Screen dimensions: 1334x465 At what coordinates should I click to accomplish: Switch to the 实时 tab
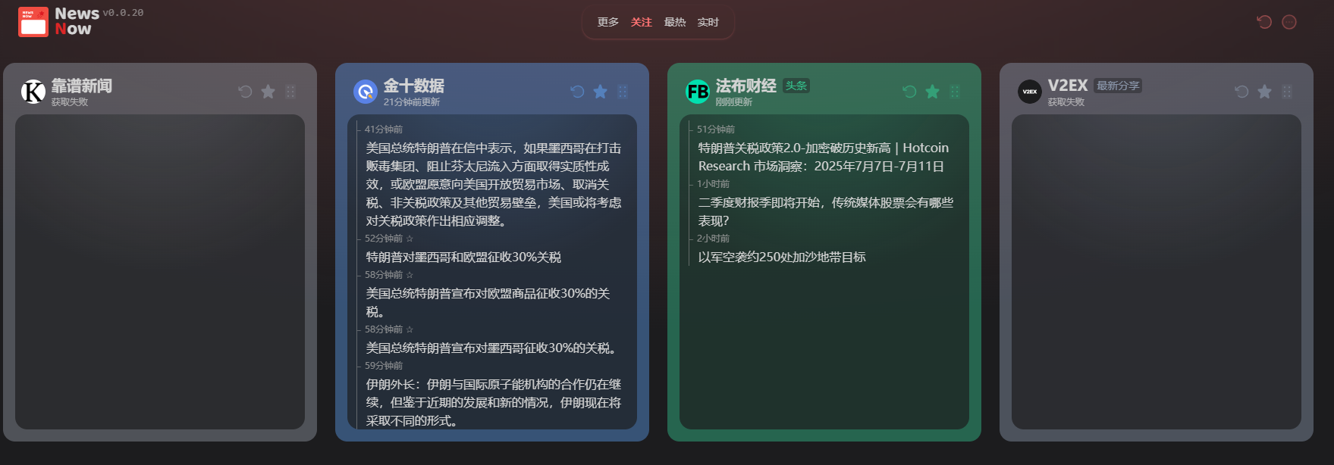(x=708, y=22)
